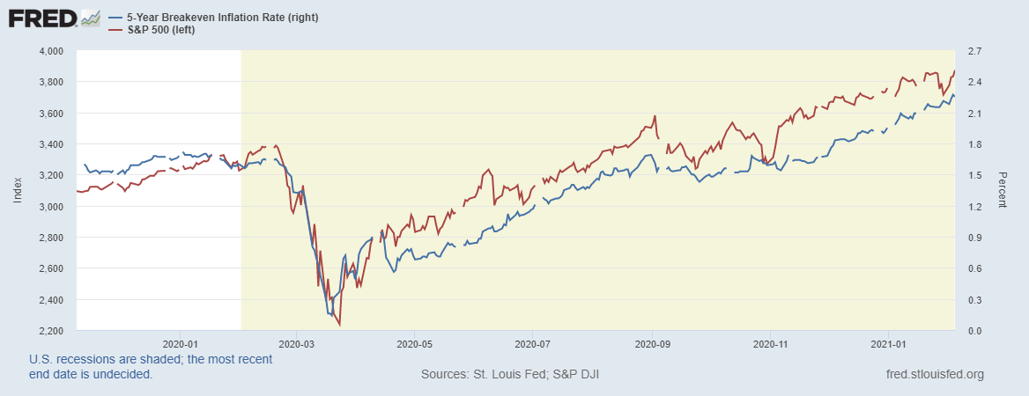Click the right axis title Percent
Image resolution: width=1029 pixels, height=396 pixels.
tap(1002, 190)
